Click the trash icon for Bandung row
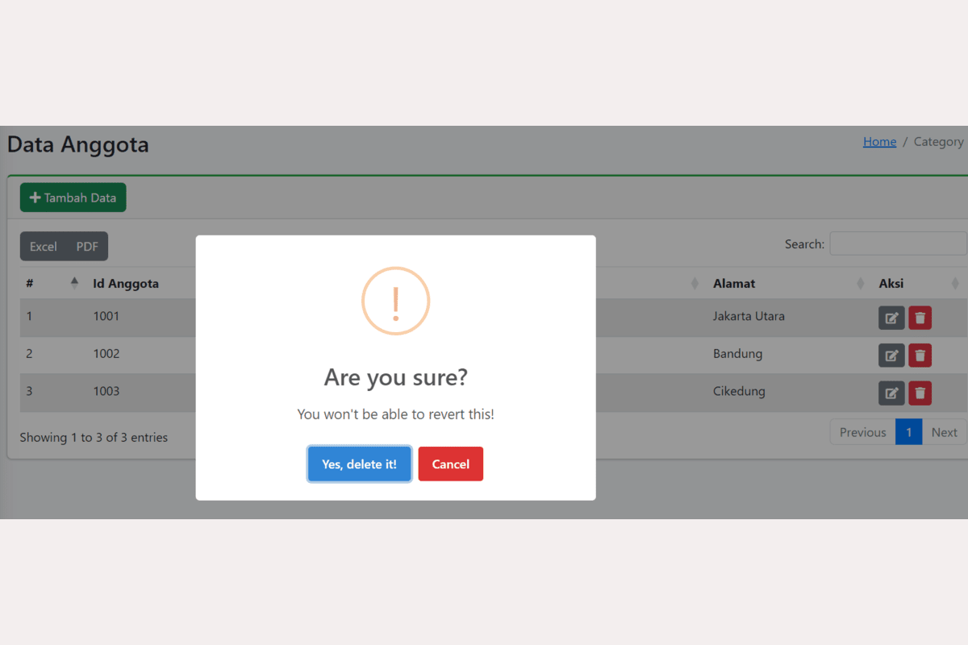968x645 pixels. coord(920,355)
